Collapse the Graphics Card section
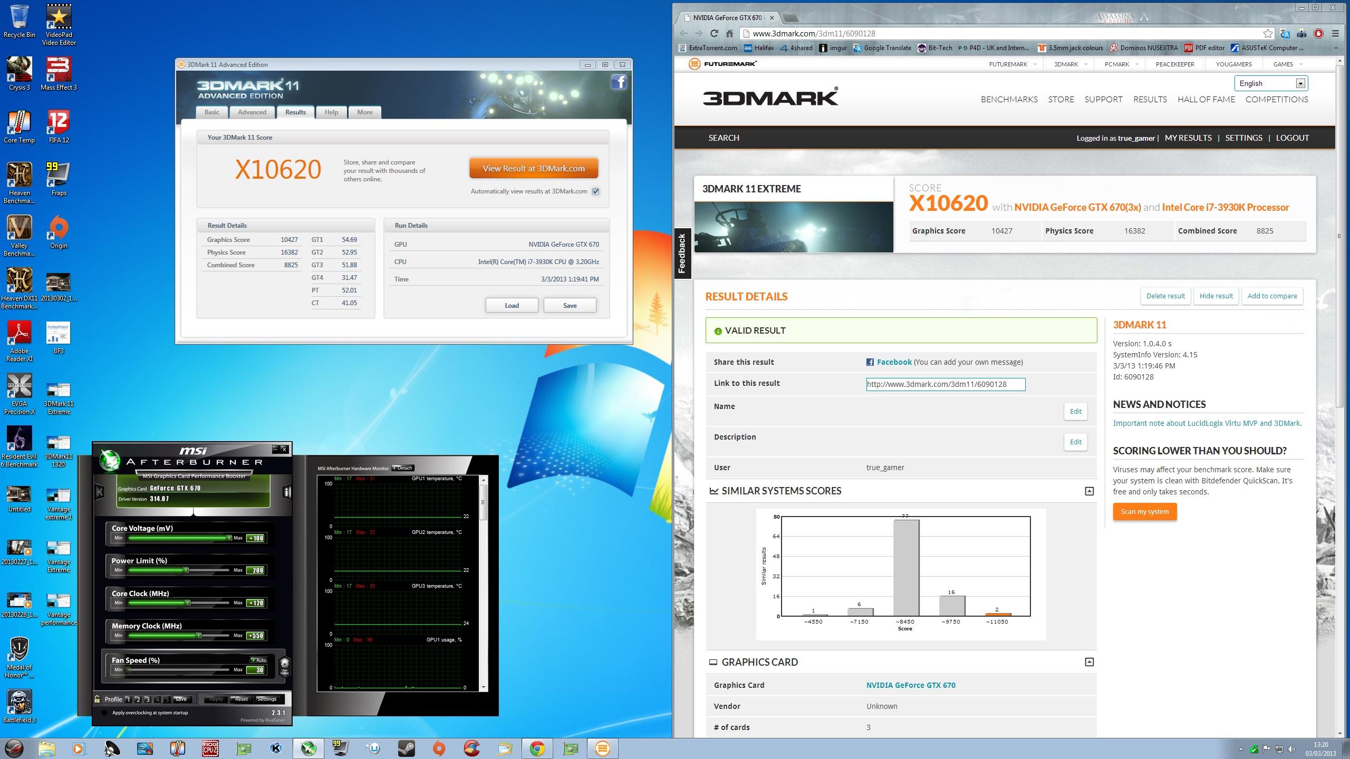Viewport: 1350px width, 759px height. point(1089,662)
